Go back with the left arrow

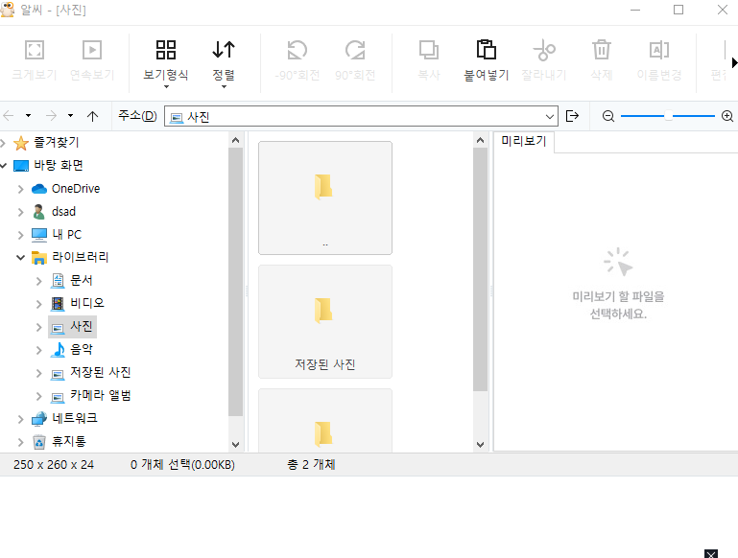click(8, 116)
